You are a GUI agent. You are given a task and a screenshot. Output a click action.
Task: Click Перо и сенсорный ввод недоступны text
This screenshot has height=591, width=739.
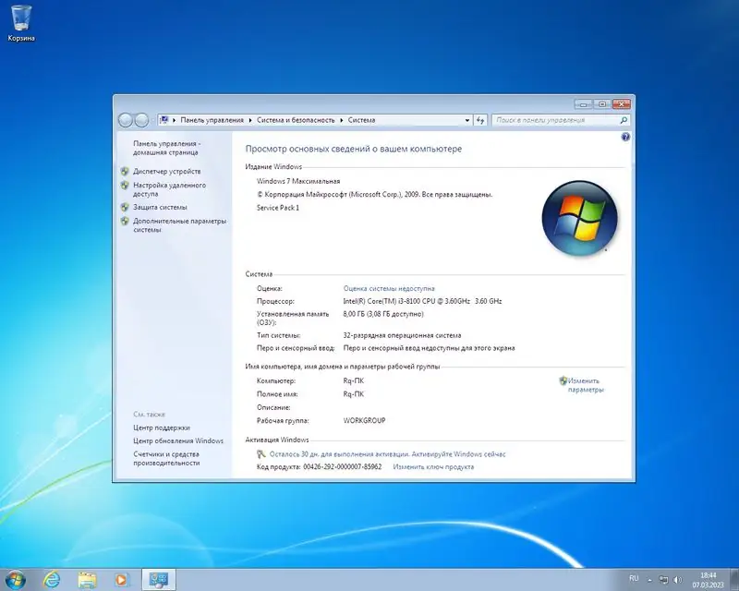pyautogui.click(x=429, y=348)
